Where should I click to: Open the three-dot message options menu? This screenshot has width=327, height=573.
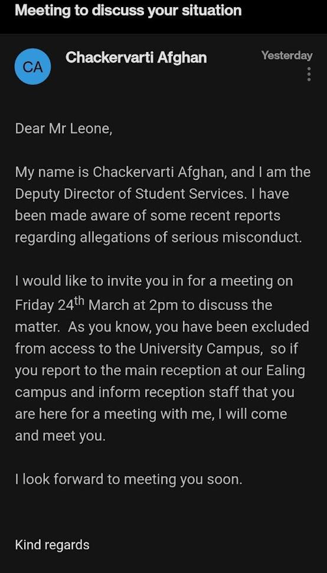[x=309, y=74]
